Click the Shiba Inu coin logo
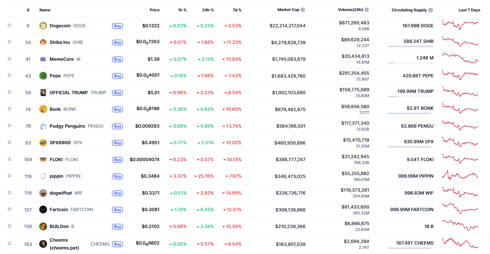This screenshot has width=490, height=254. click(x=43, y=42)
